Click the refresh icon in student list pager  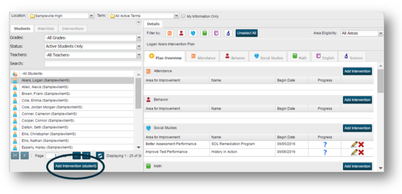(x=100, y=155)
